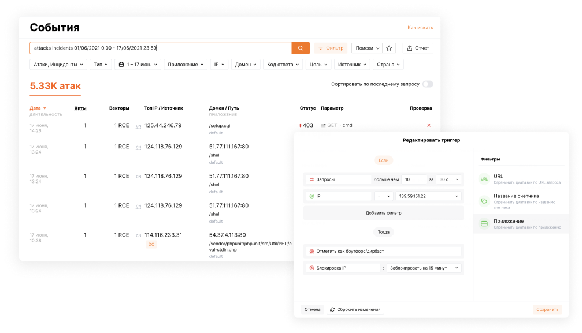Open the equals operator dropdown for IP
The width and height of the screenshot is (582, 333).
click(x=383, y=196)
